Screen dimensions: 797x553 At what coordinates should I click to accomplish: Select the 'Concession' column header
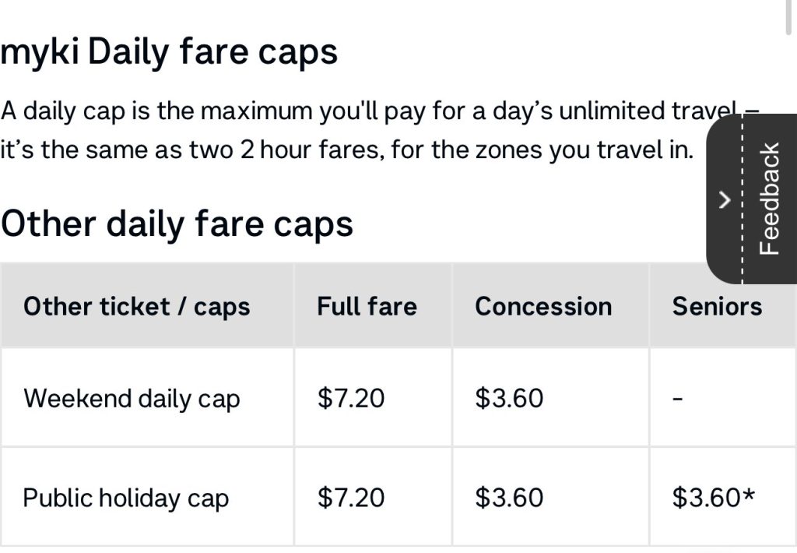pyautogui.click(x=543, y=306)
